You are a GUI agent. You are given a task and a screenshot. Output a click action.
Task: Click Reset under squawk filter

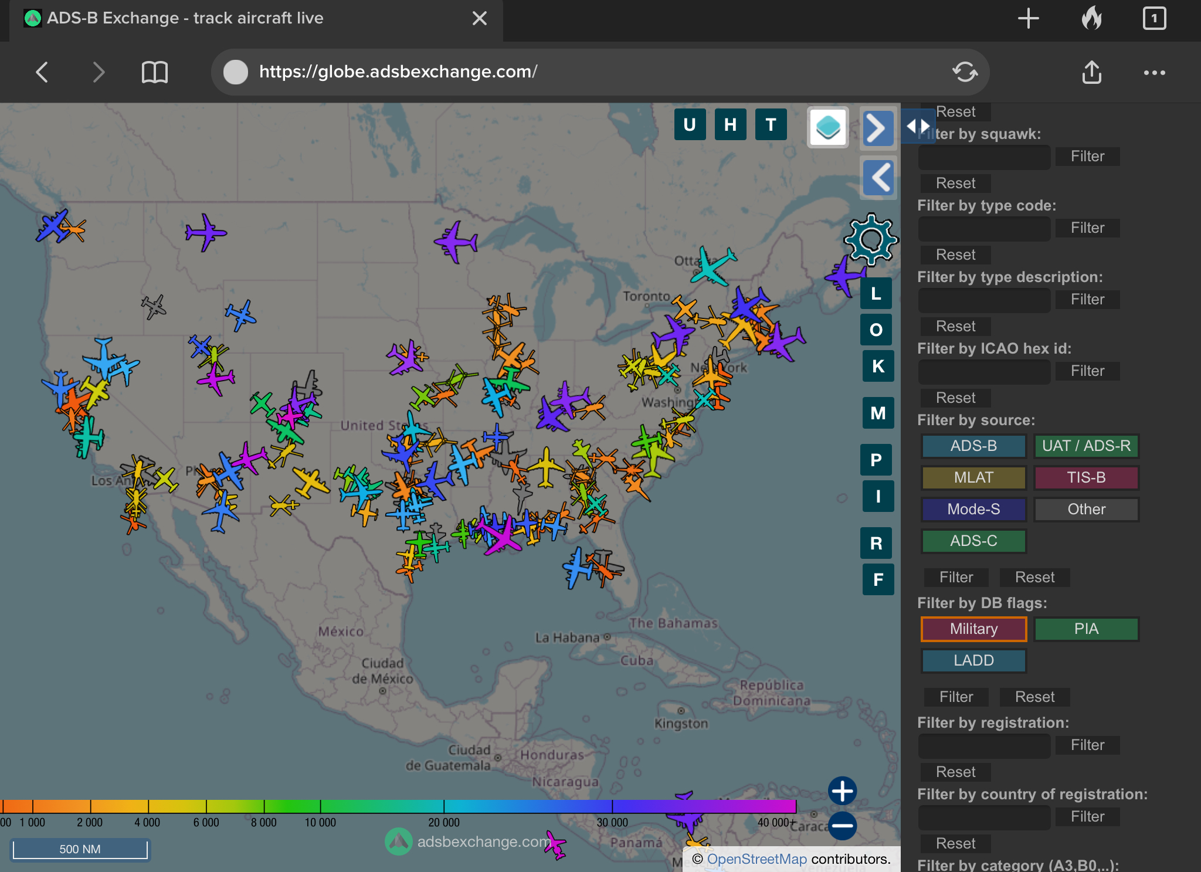pos(955,183)
